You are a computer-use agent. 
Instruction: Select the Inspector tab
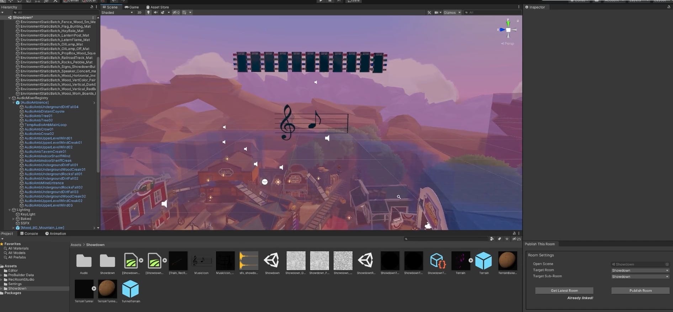pos(535,7)
